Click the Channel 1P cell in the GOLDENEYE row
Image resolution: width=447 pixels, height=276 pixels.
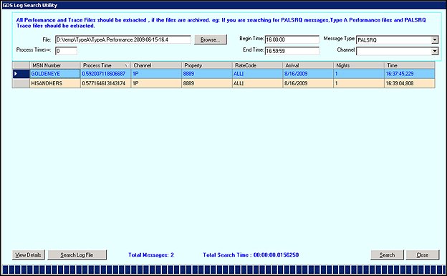(x=156, y=74)
